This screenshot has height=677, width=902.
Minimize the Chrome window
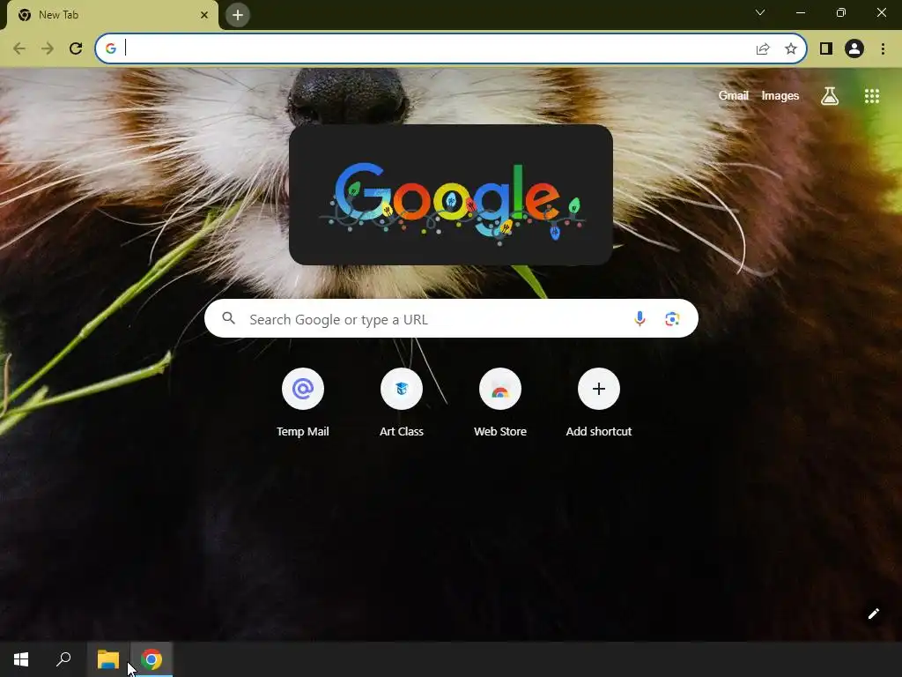800,12
